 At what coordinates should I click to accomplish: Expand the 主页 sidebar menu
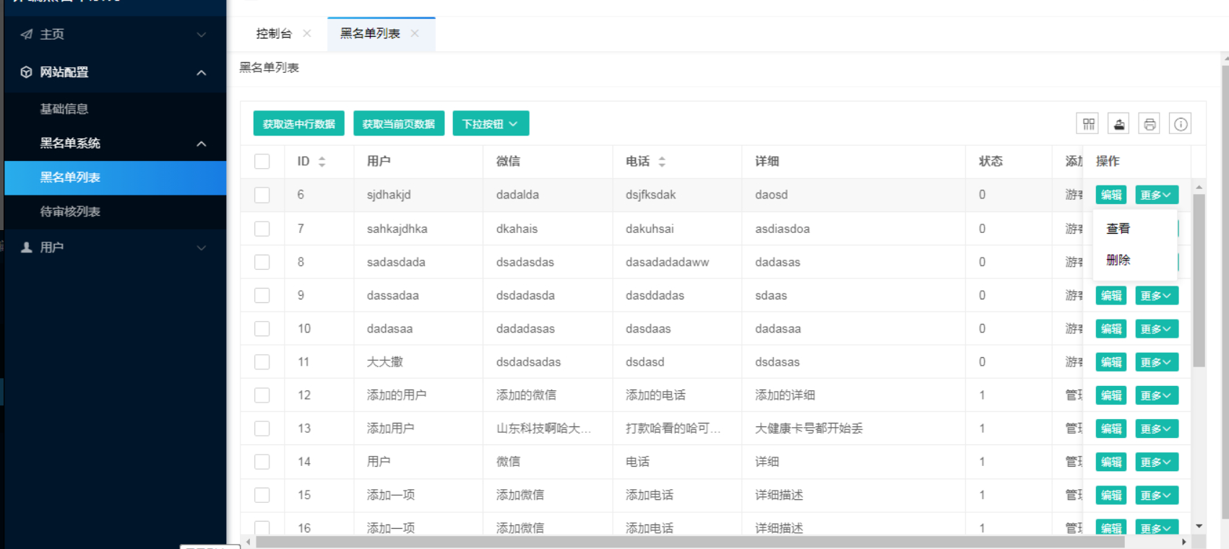202,35
